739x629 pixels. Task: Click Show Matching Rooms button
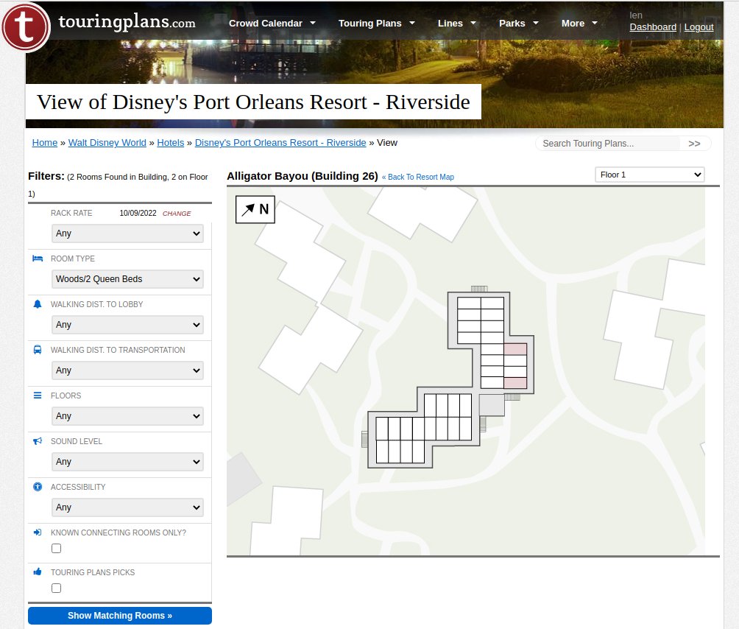pos(120,615)
